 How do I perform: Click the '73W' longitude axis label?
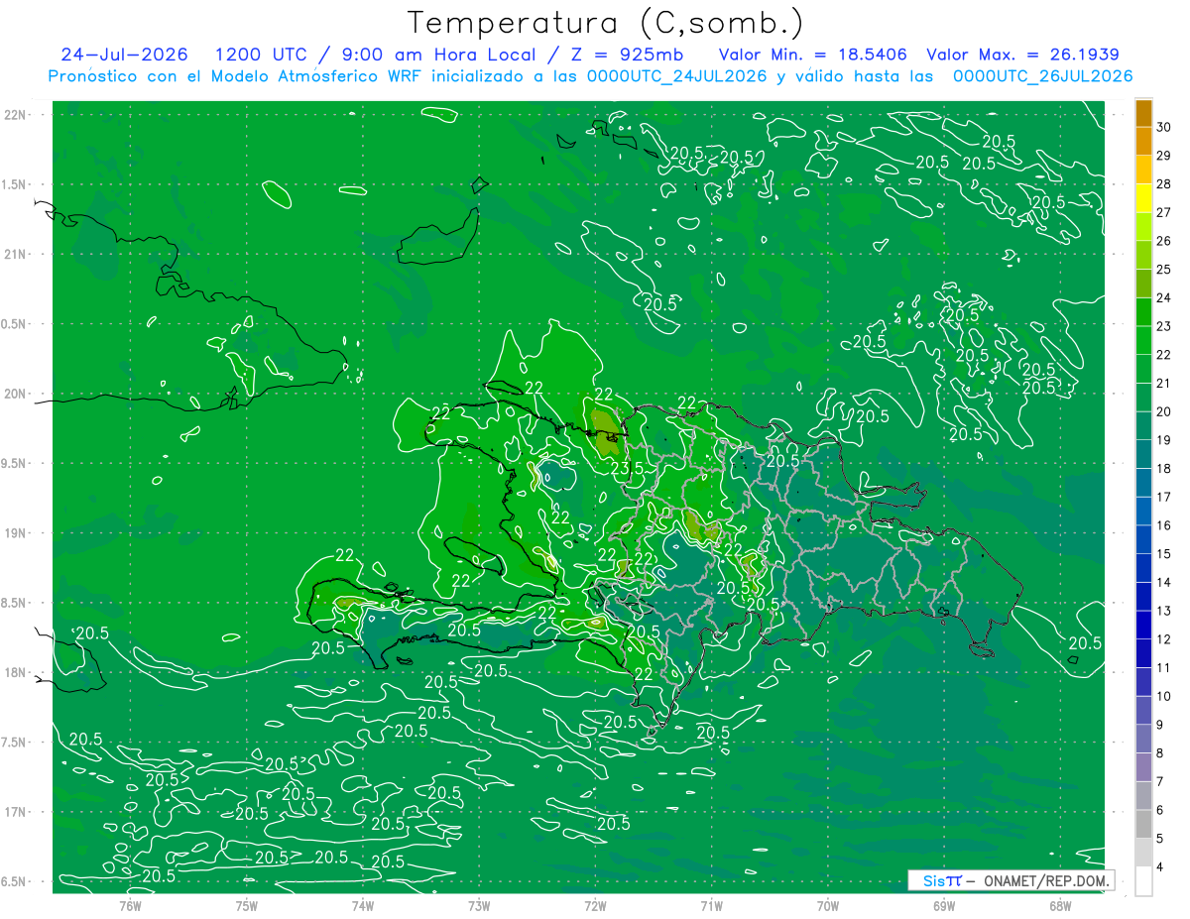(479, 906)
